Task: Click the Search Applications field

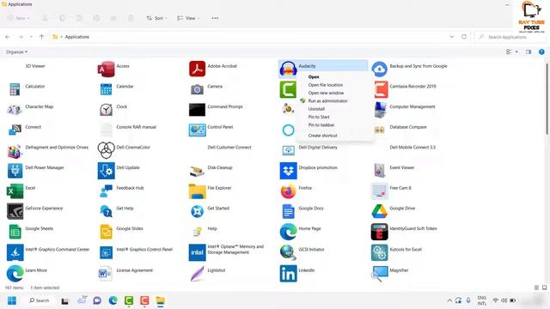Action: click(x=510, y=37)
